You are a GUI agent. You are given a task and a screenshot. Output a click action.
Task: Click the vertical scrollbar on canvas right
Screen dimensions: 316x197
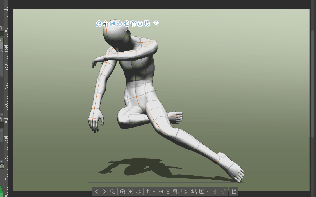(x=312, y=84)
